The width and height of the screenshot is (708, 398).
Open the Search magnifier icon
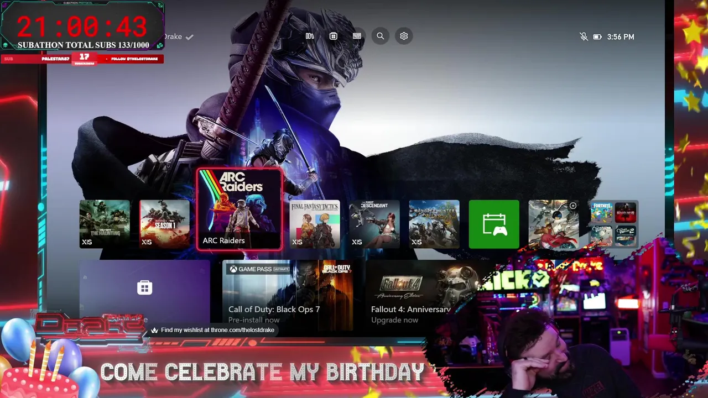pyautogui.click(x=381, y=36)
